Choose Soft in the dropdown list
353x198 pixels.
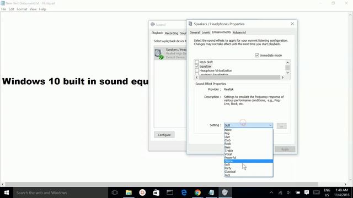pos(249,164)
